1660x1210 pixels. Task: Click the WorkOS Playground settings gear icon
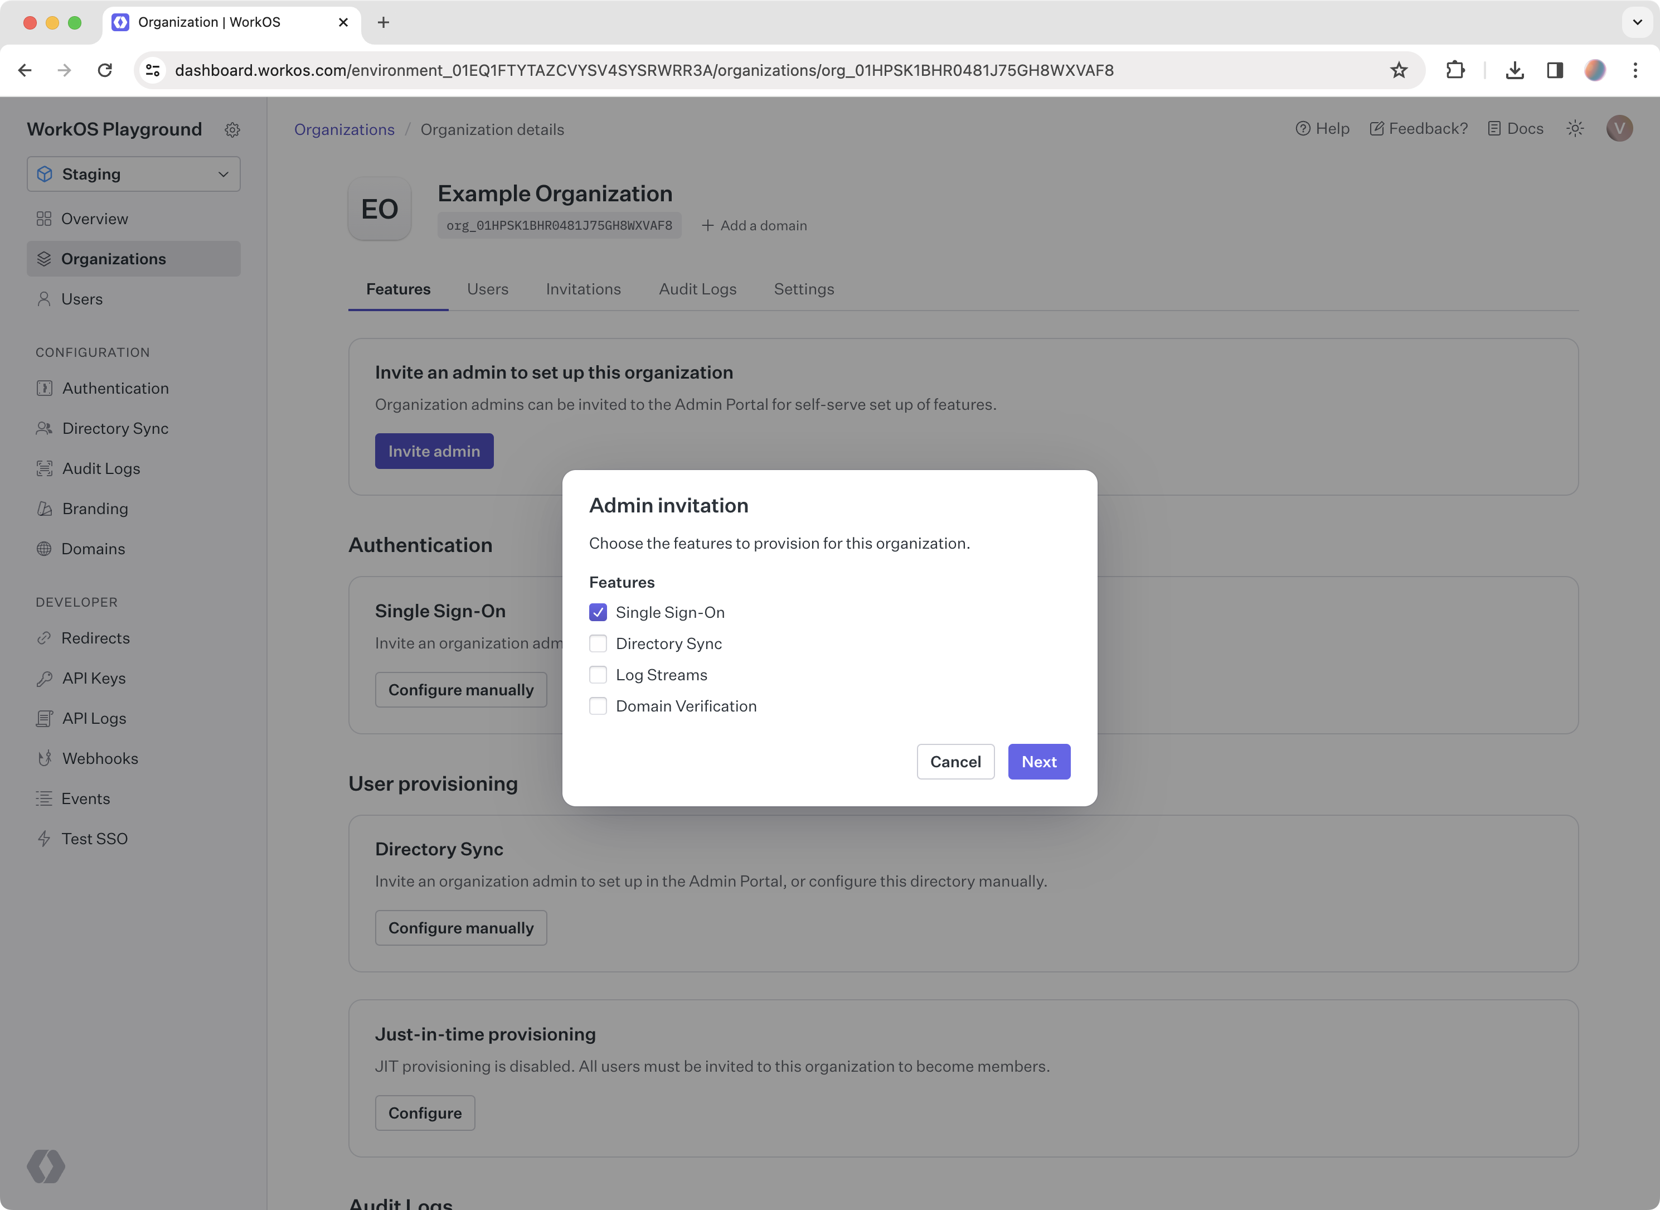coord(232,129)
